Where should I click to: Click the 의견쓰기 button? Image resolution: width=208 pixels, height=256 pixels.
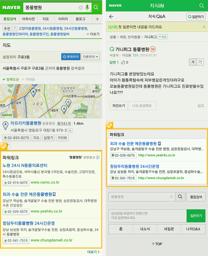[x=119, y=105]
